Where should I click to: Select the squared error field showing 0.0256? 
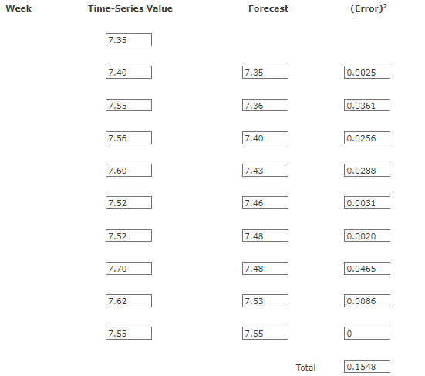click(367, 137)
